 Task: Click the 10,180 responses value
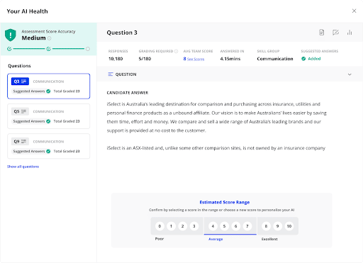(116, 59)
